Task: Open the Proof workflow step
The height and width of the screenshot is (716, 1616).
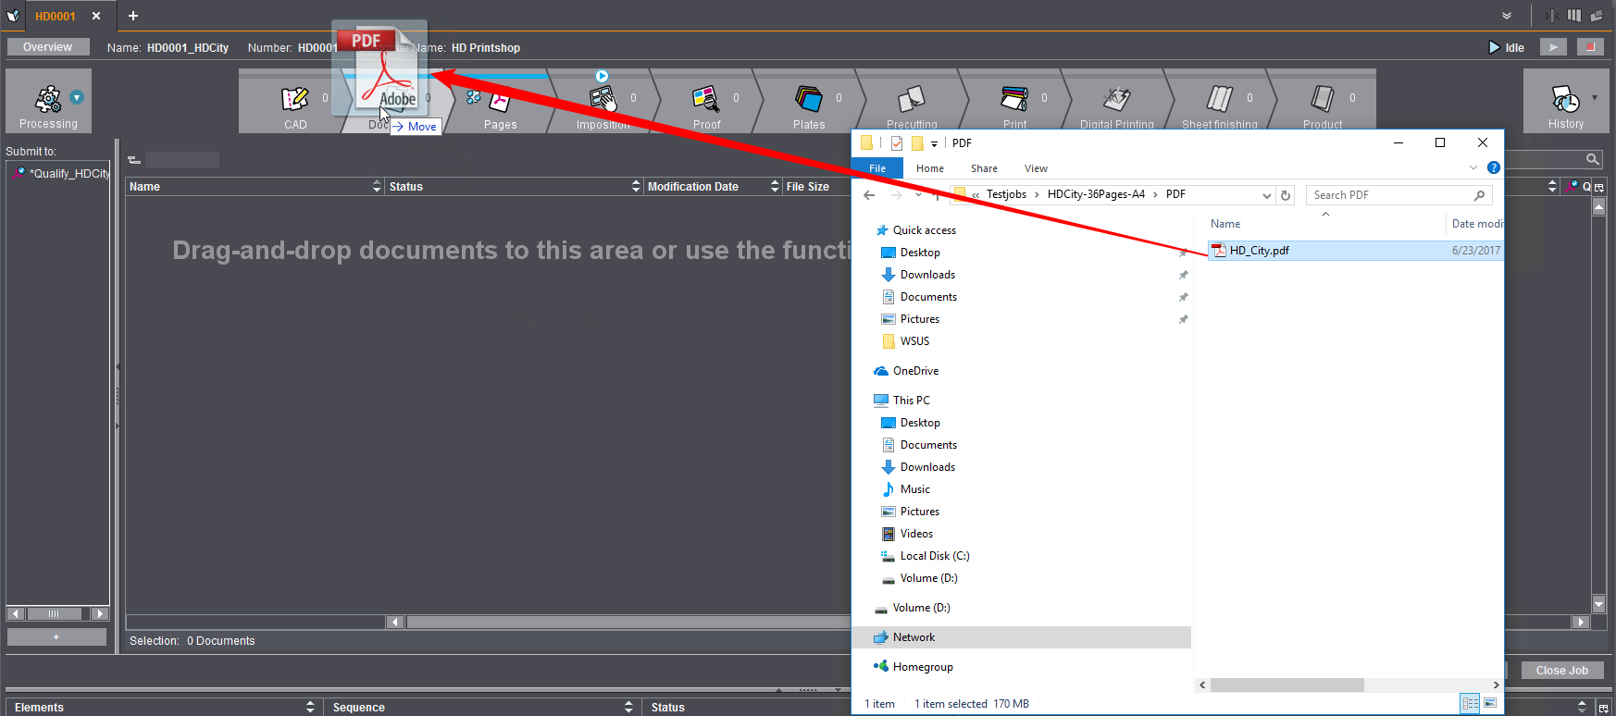Action: tap(705, 100)
